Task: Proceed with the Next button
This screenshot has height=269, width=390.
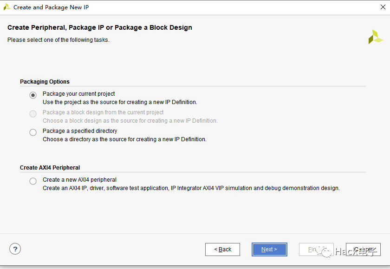Action: coord(269,249)
